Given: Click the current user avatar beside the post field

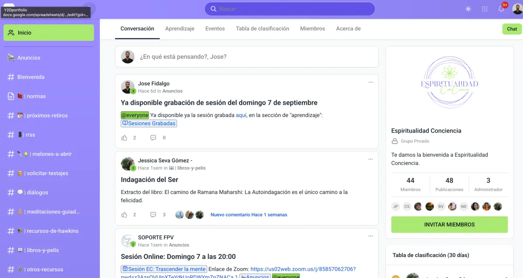Looking at the screenshot, I should point(128,57).
